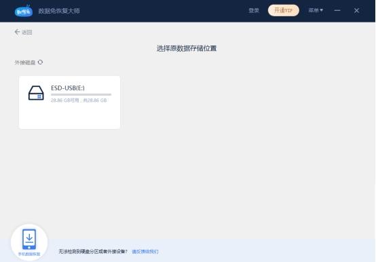Select the ESD-USB(E:) drive name
Screen dimensions: 376x262
tap(68, 88)
